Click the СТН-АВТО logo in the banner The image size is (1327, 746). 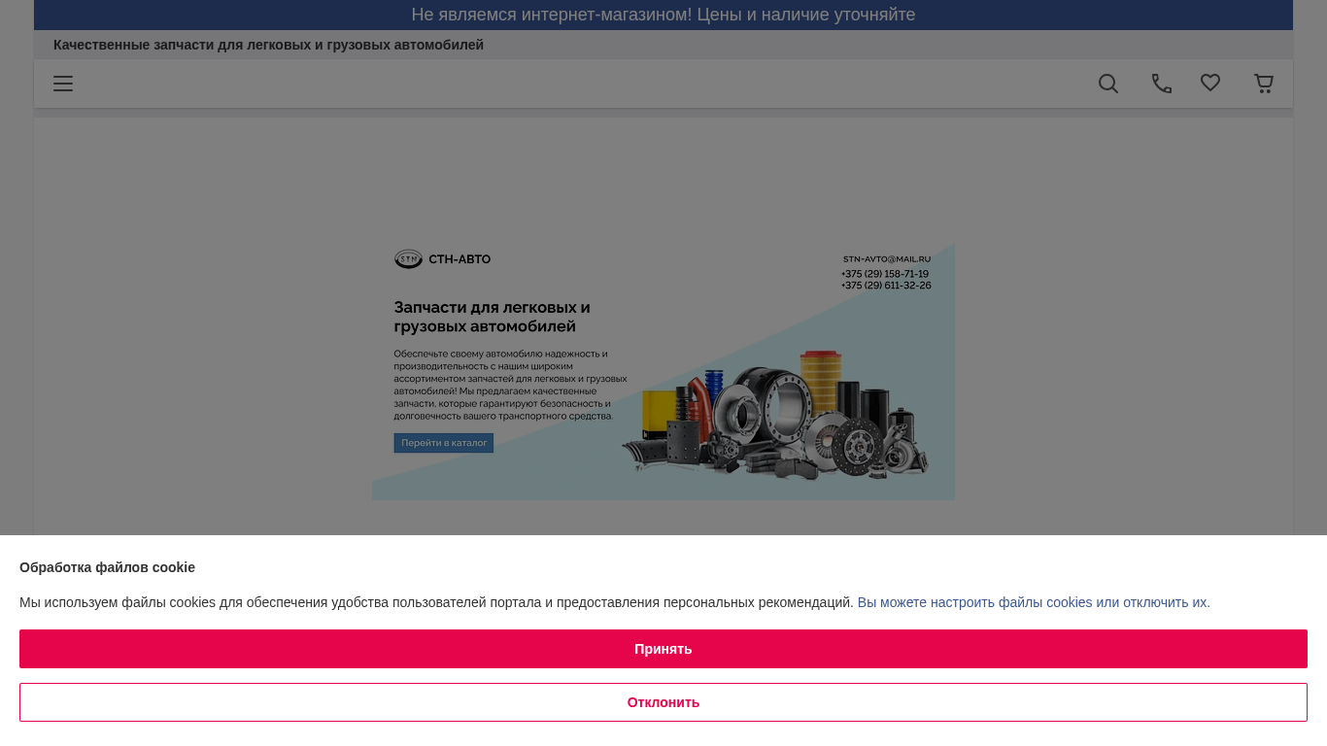click(x=442, y=259)
